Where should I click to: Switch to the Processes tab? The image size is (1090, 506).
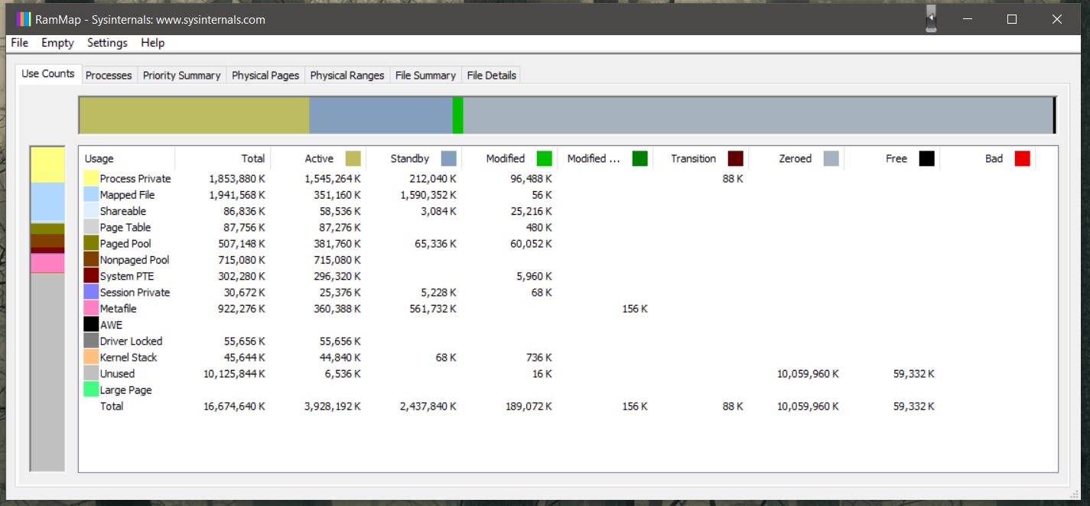click(109, 75)
